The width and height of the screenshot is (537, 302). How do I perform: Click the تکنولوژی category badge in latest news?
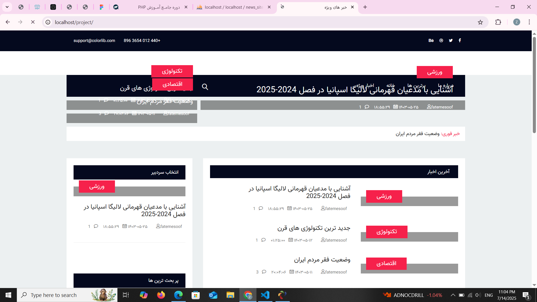387,232
